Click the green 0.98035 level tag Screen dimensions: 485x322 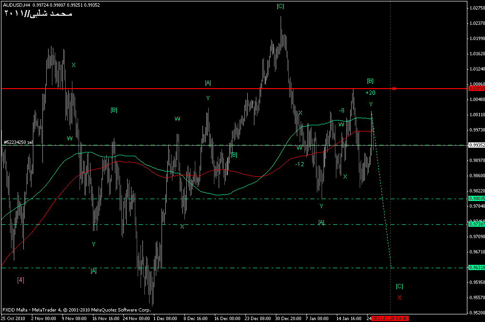click(x=476, y=199)
